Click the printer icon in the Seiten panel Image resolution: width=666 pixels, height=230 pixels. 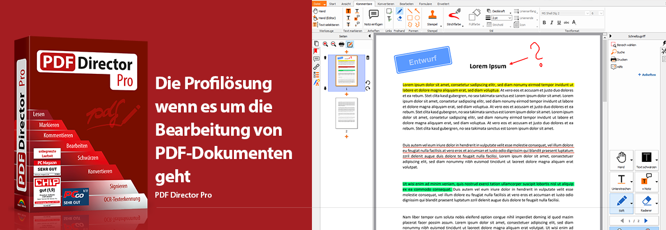pyautogui.click(x=341, y=44)
